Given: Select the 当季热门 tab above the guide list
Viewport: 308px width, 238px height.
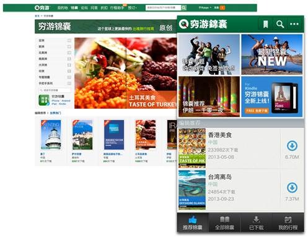Looking at the screenshot, I should [55, 113].
